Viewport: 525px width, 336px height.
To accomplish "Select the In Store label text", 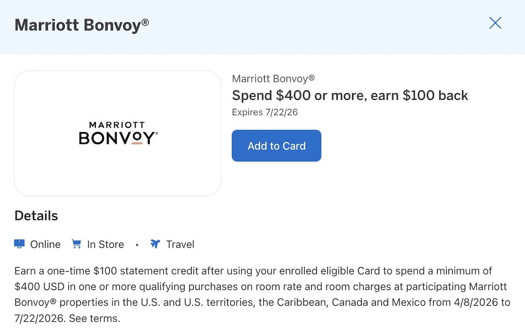I will [105, 245].
